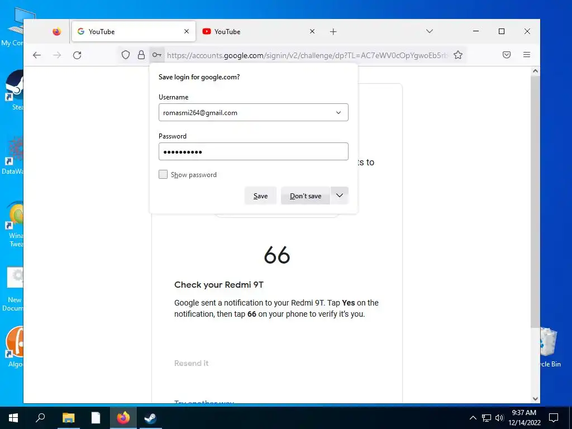Click the vertical scrollbar thumb

click(x=535, y=202)
